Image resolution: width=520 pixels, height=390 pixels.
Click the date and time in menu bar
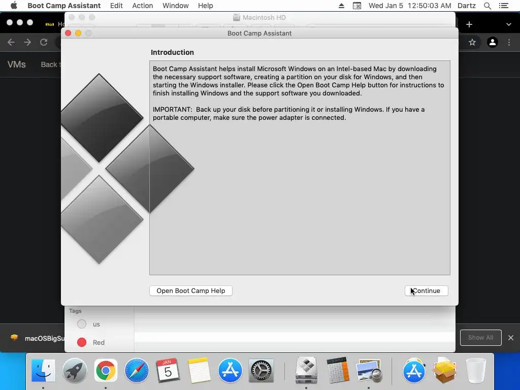pyautogui.click(x=410, y=6)
